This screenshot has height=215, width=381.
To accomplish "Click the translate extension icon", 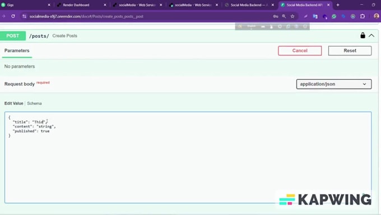I will point(315,16).
